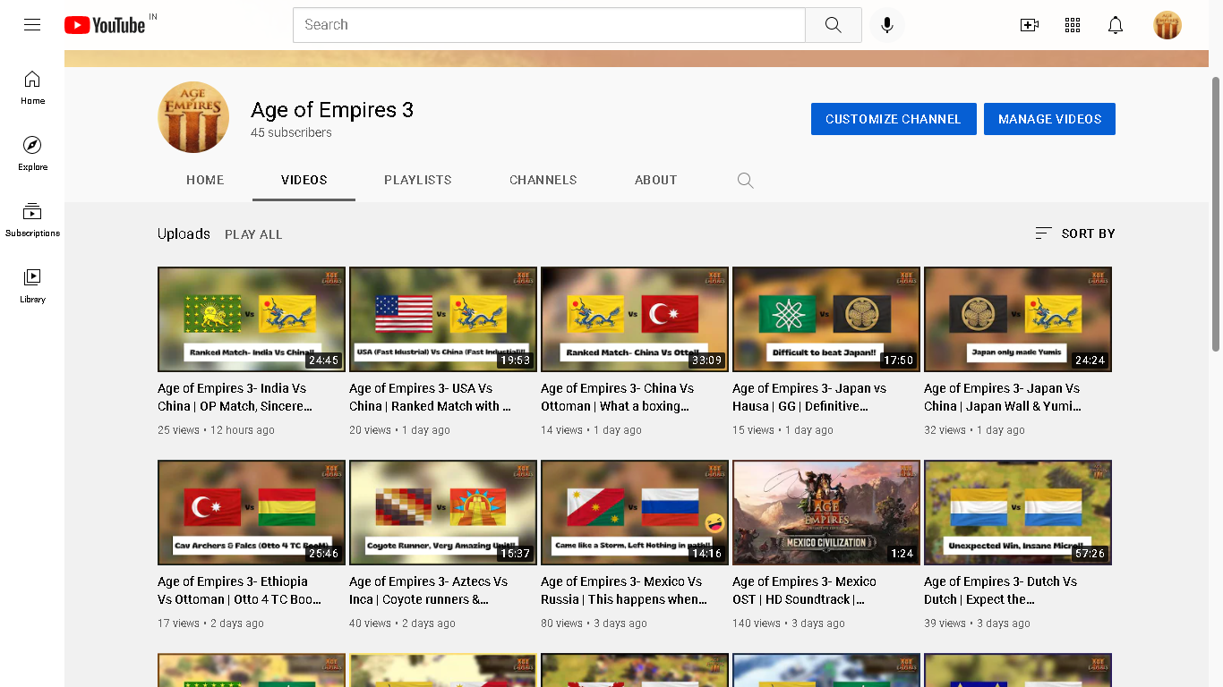Open Library in sidebar
Viewport: 1223px width, 687px height.
coord(32,286)
